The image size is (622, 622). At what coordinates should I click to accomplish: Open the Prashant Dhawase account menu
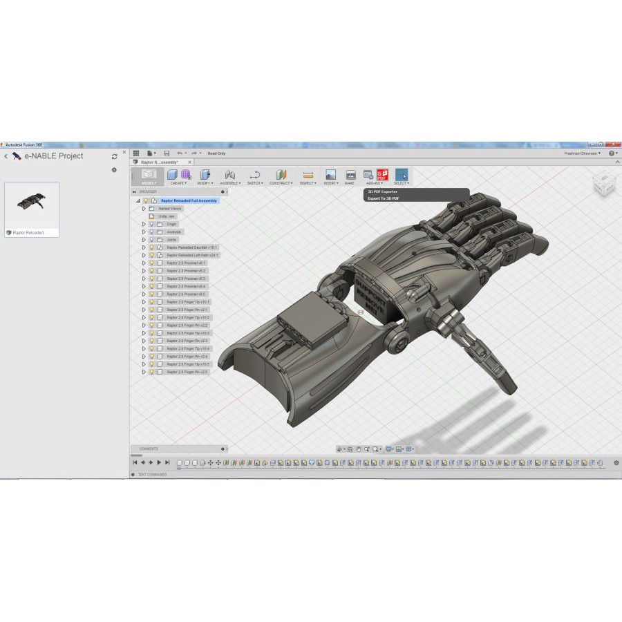pyautogui.click(x=581, y=153)
